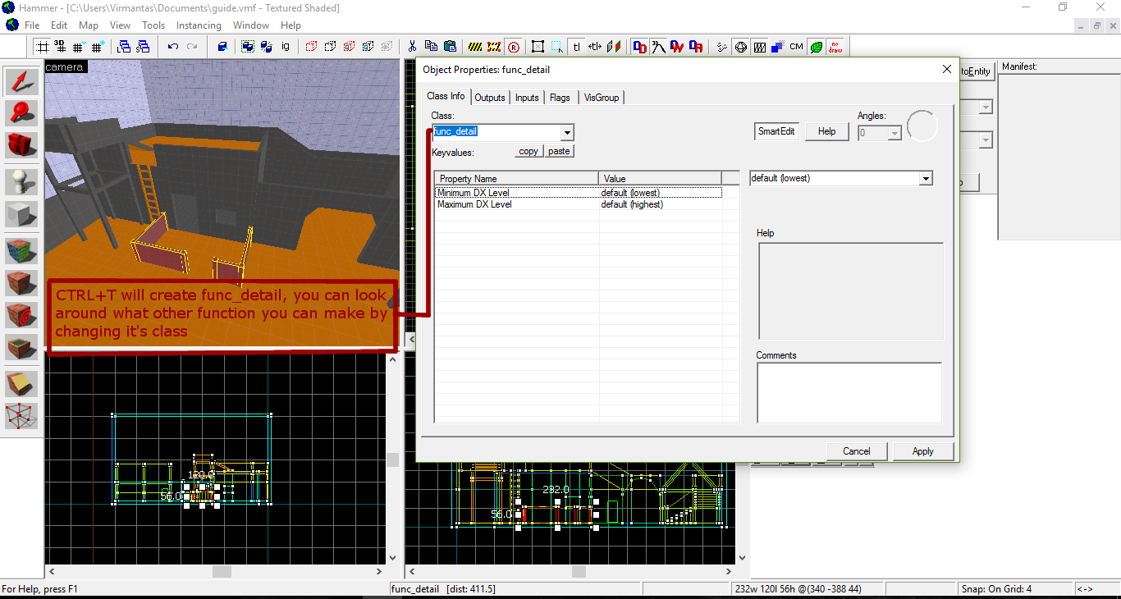1121x599 pixels.
Task: Select the Selection tool in left palette
Action: 22,81
